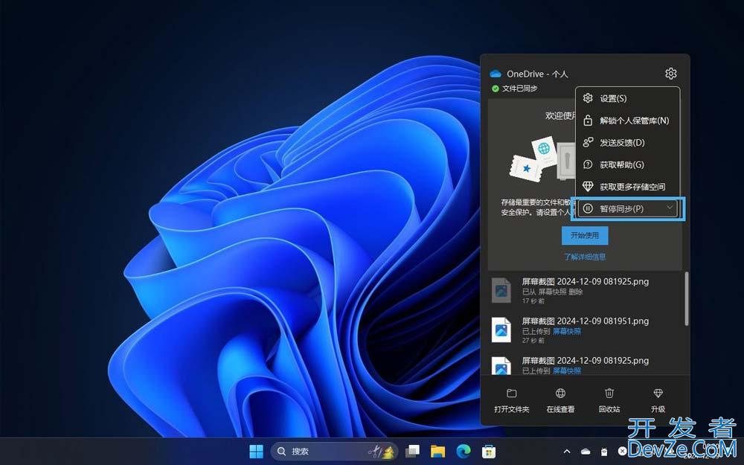Open Microsoft Store from taskbar
This screenshot has height=465, width=744.
tap(488, 452)
